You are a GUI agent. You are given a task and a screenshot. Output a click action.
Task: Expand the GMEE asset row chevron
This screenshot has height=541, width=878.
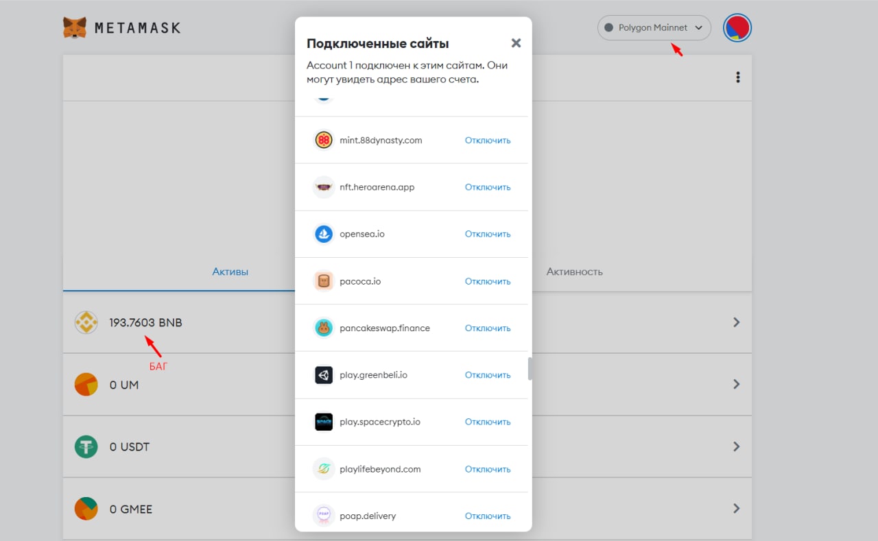[736, 509]
